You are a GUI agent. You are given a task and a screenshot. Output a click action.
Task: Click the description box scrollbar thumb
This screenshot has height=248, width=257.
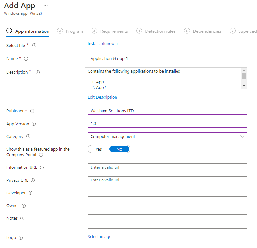(244, 76)
